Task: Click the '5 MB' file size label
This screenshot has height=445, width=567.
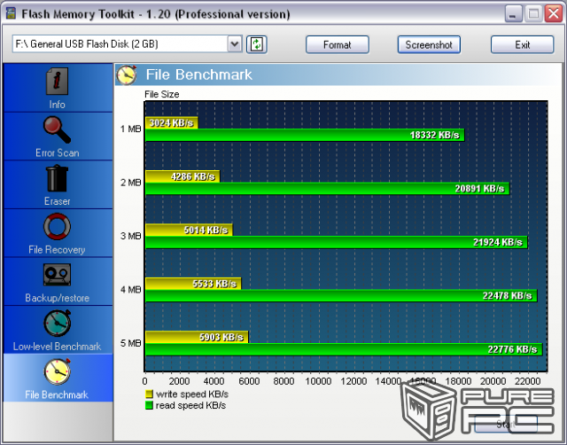Action: [x=130, y=343]
